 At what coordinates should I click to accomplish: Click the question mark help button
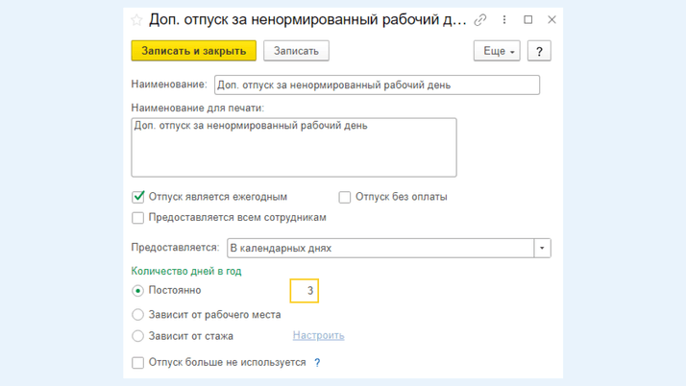(x=539, y=51)
